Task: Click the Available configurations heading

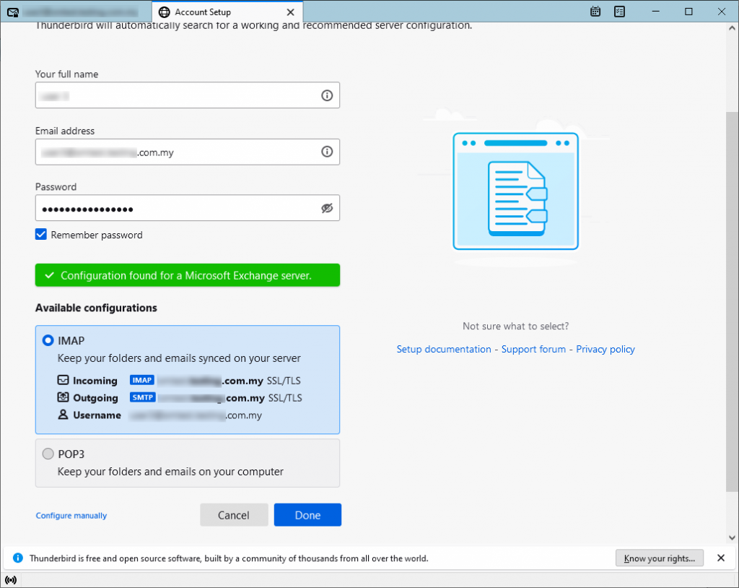Action: 96,308
